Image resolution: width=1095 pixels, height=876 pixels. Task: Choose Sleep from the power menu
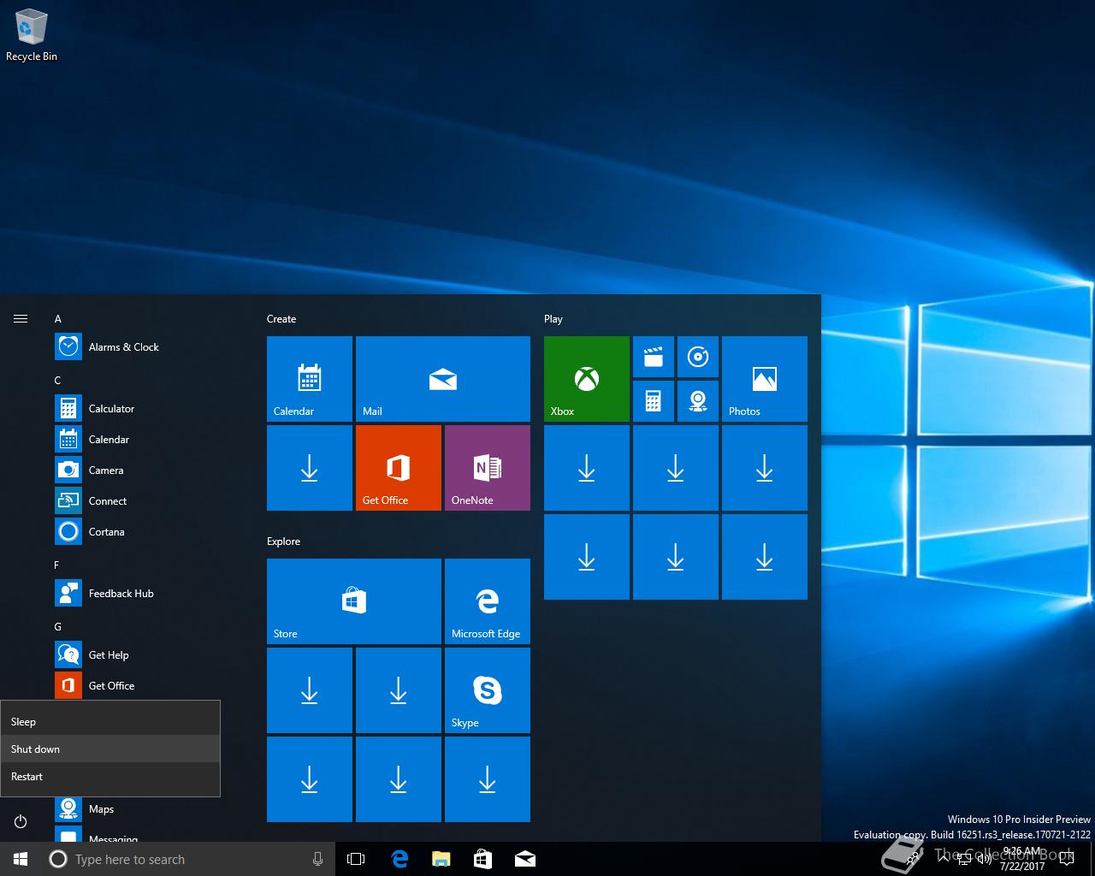coord(110,721)
